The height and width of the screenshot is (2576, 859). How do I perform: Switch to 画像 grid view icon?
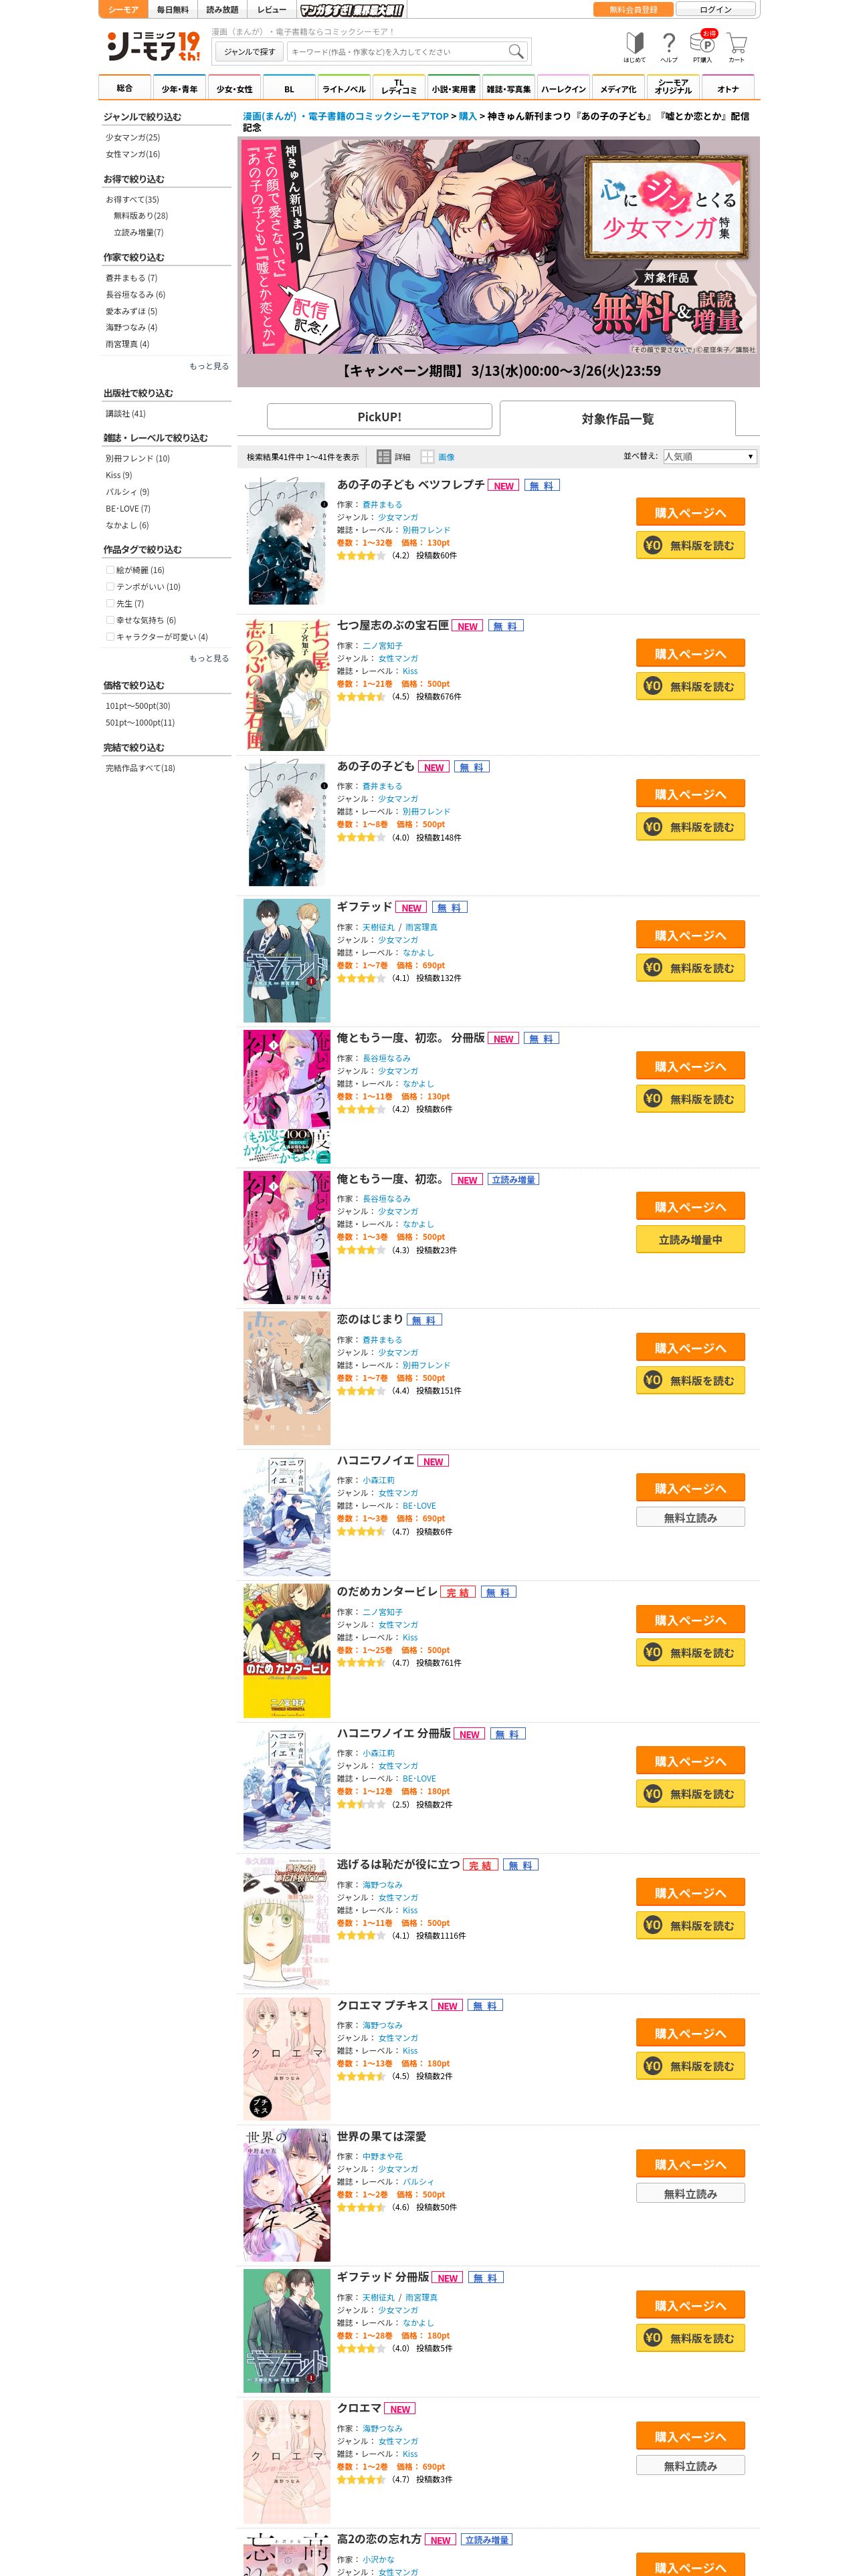point(427,457)
